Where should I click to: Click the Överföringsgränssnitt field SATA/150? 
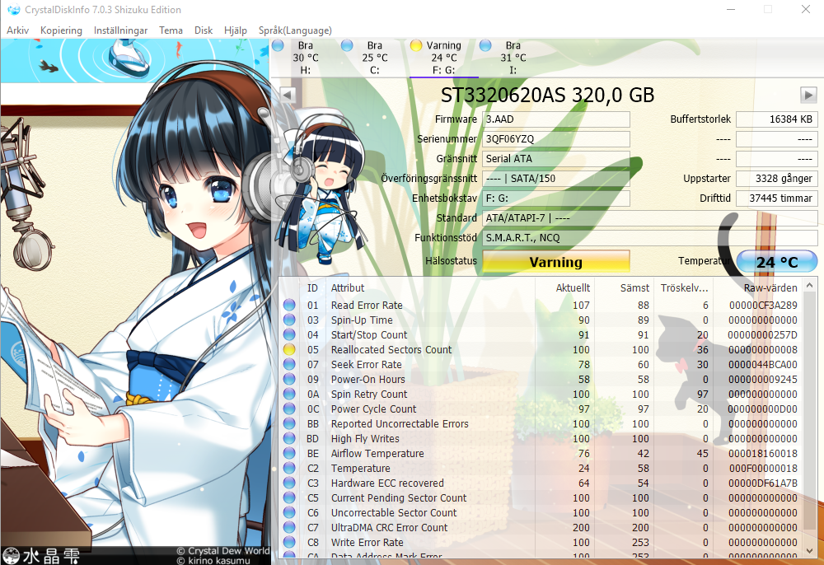(556, 179)
